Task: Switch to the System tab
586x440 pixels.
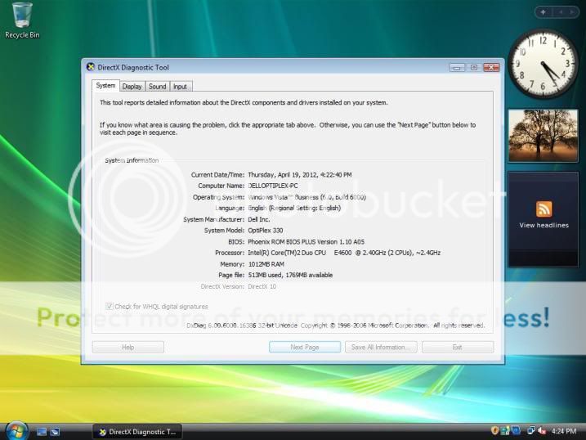Action: [x=105, y=86]
